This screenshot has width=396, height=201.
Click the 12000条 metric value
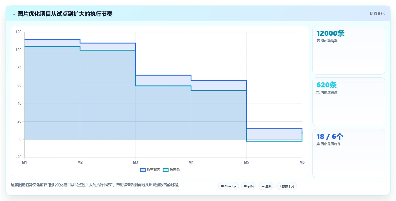click(x=330, y=33)
